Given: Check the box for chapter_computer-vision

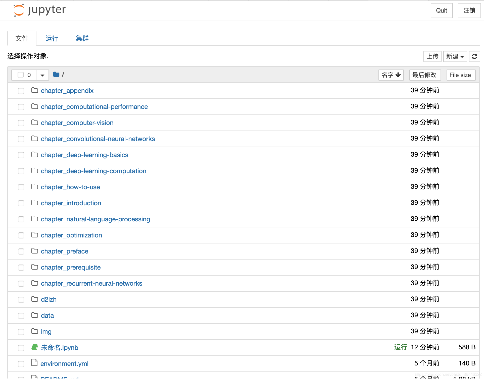Looking at the screenshot, I should 21,123.
